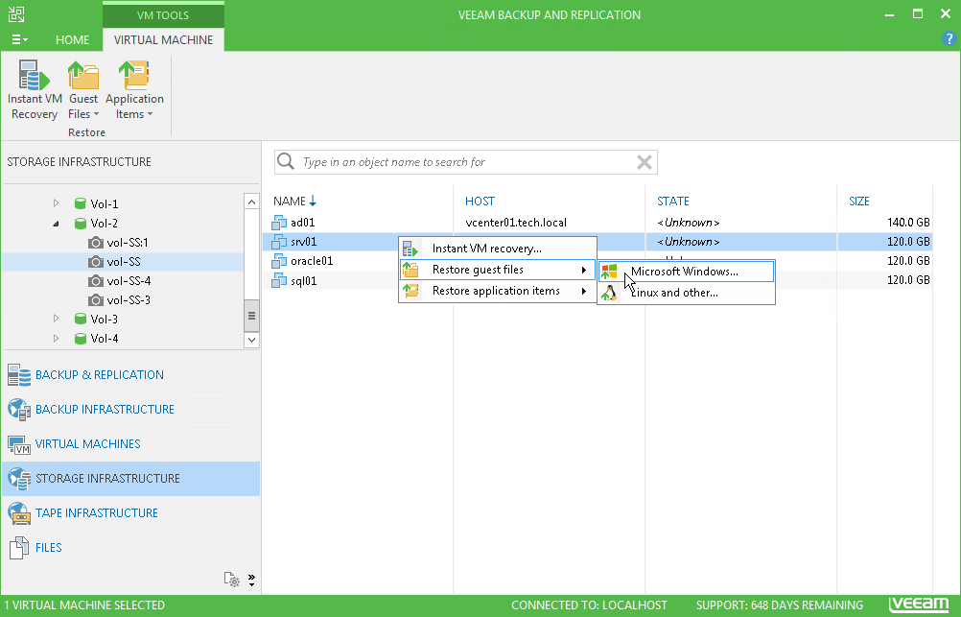Sort by the HOST column header
Screen dimensions: 961x617
click(480, 201)
